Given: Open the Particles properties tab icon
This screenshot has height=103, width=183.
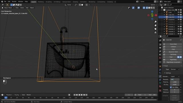Looking at the screenshot, I should tap(160, 73).
